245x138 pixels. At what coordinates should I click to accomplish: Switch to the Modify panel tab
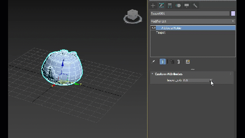coord(161,6)
